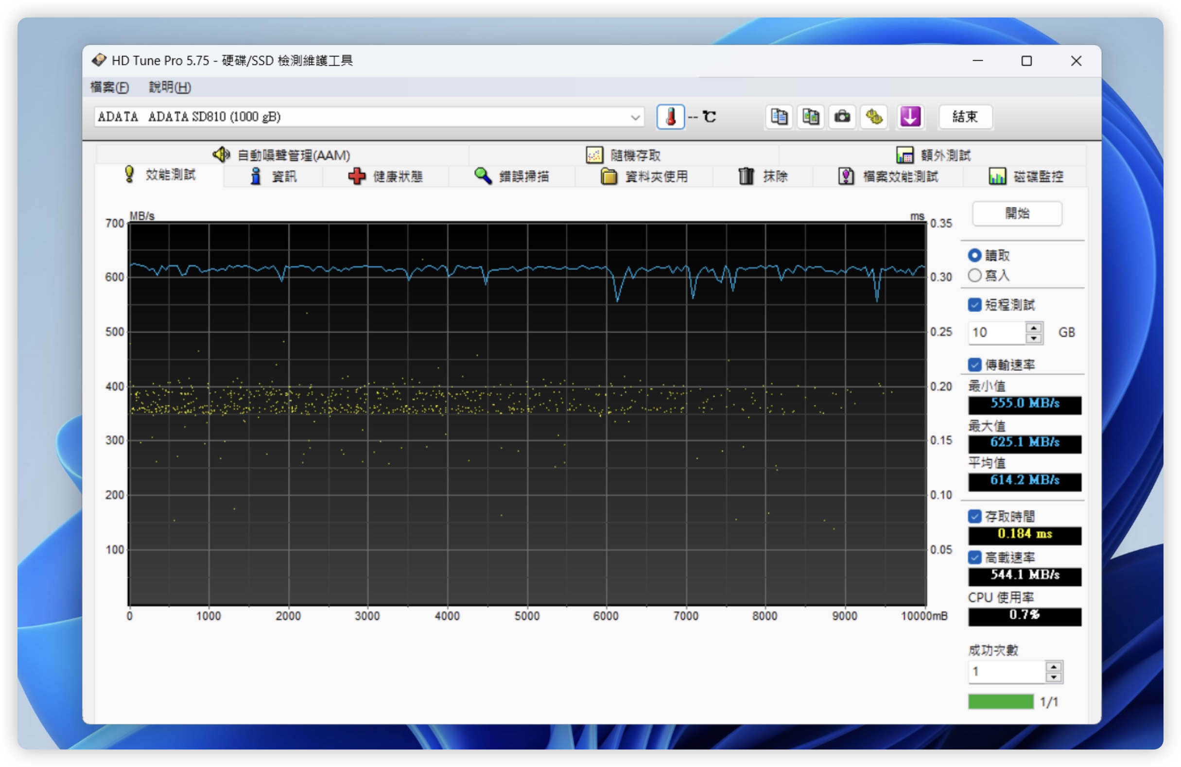Switch to the 健康狀態 tab
The width and height of the screenshot is (1181, 767).
(x=385, y=176)
